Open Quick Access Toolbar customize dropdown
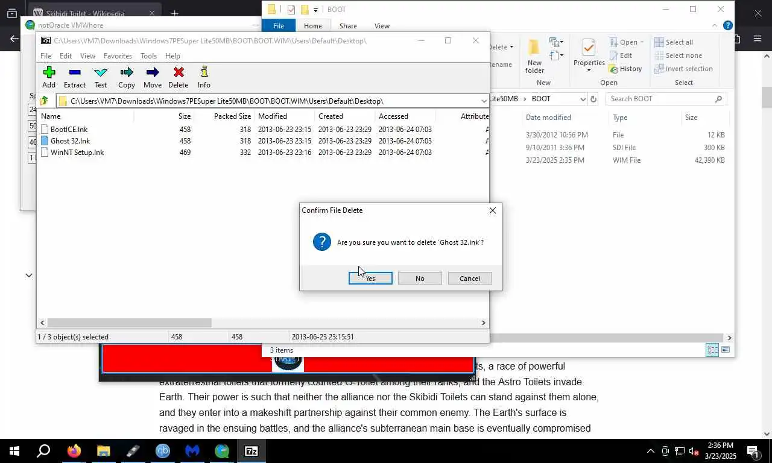 [315, 10]
